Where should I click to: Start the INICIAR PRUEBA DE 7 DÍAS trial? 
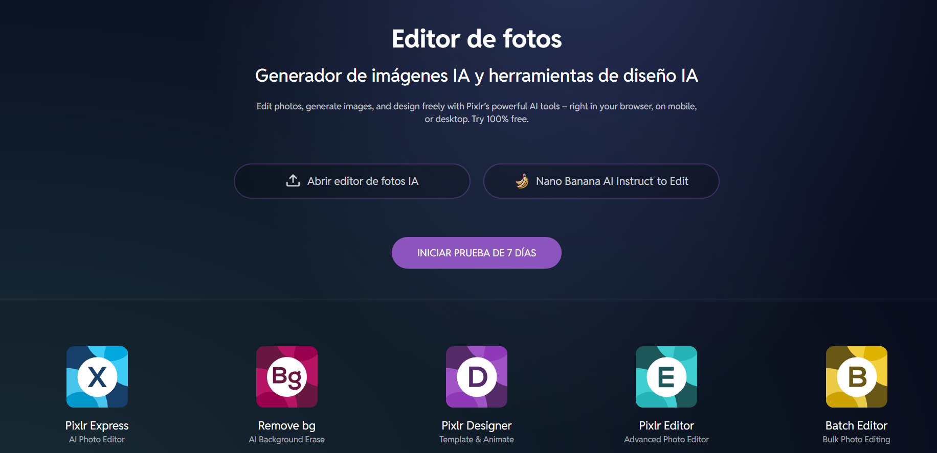[x=477, y=253]
